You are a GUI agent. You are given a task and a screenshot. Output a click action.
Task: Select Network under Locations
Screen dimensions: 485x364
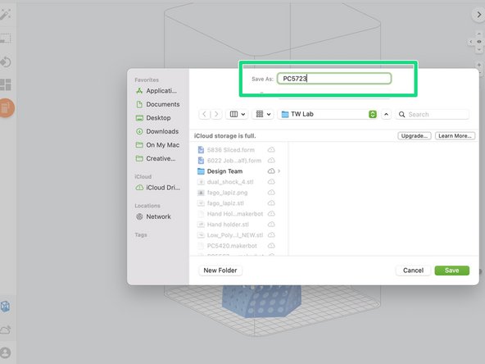(153, 216)
